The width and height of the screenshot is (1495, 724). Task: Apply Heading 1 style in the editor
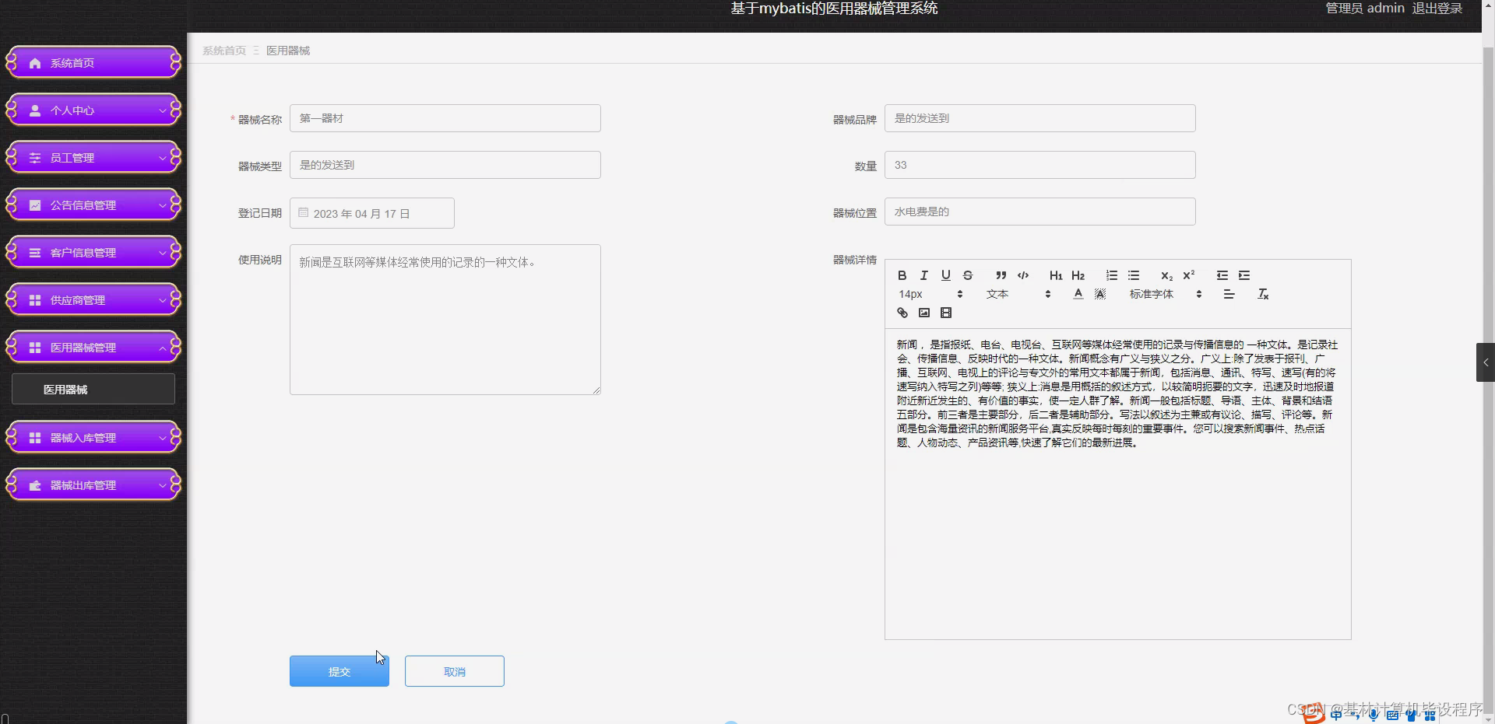[x=1056, y=275]
